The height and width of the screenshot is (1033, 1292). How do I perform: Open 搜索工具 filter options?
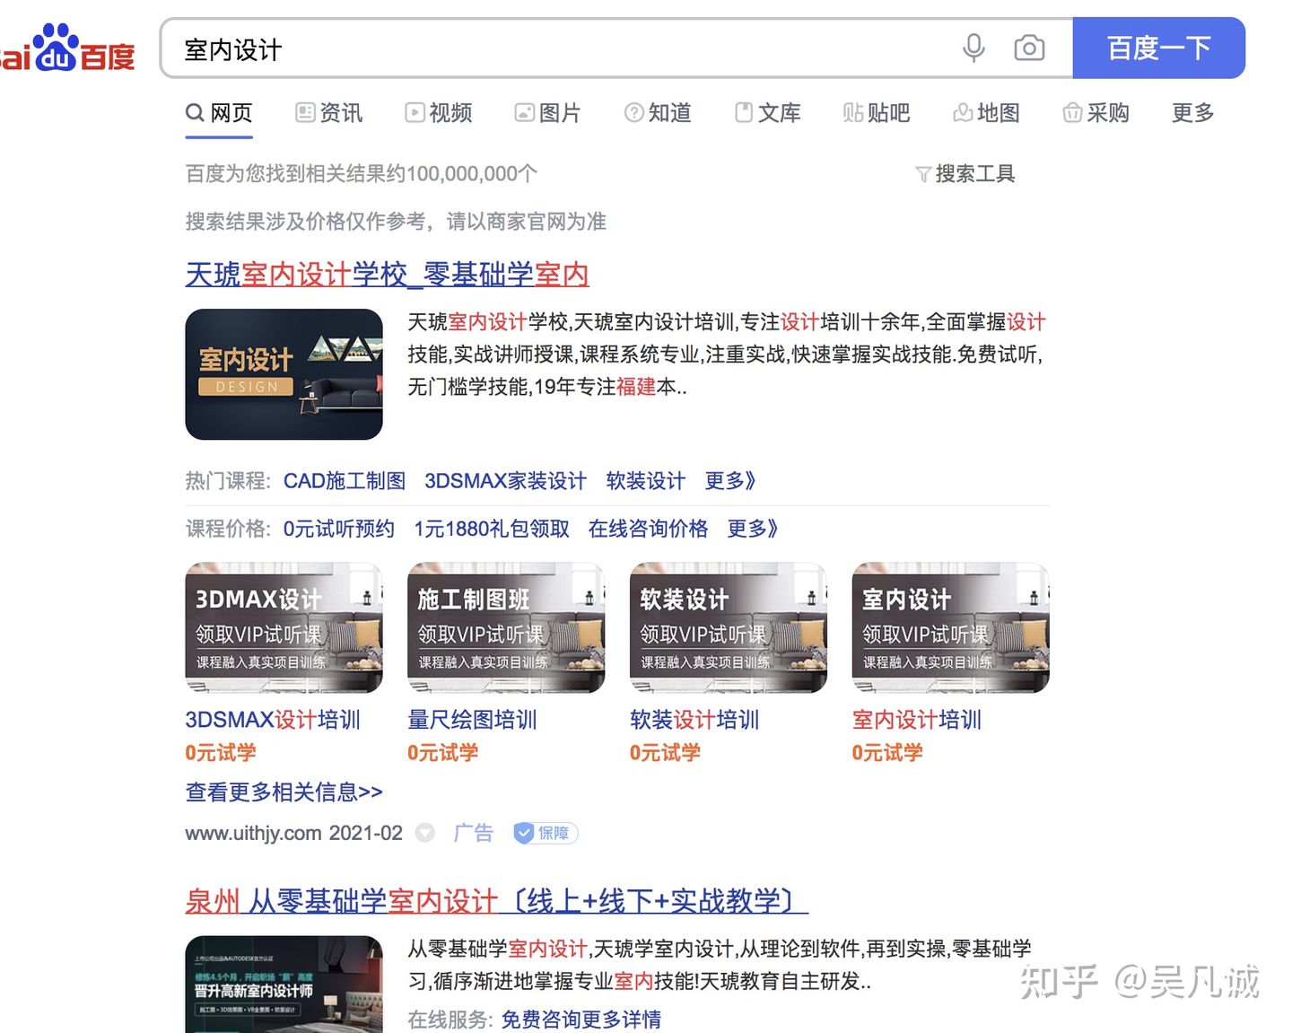tap(965, 174)
